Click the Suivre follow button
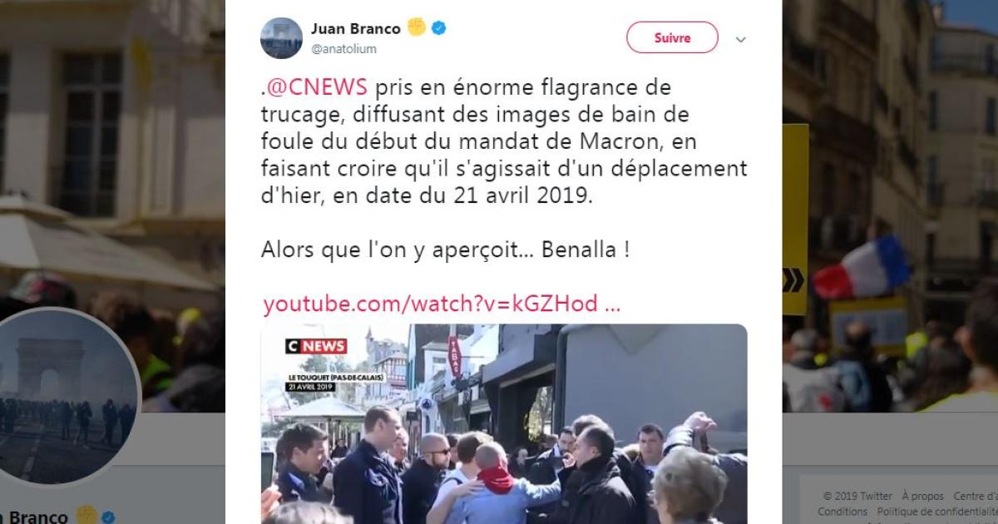Image resolution: width=998 pixels, height=524 pixels. [x=672, y=38]
